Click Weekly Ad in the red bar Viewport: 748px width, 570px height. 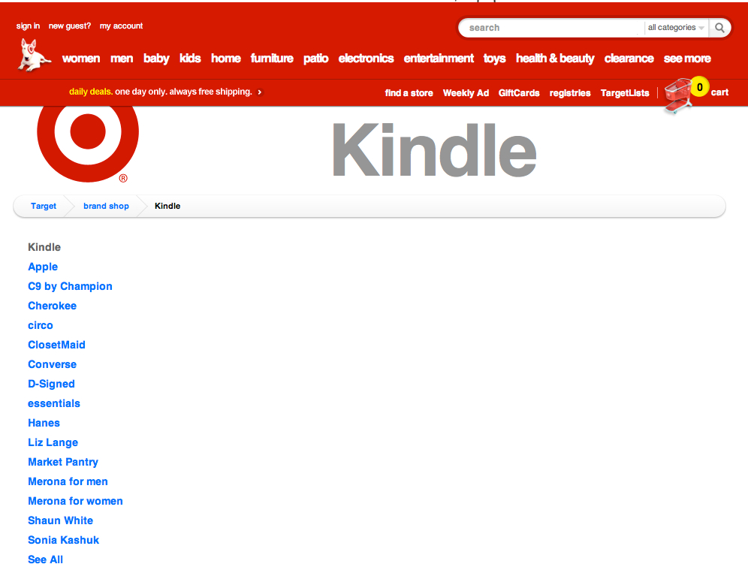pos(466,93)
